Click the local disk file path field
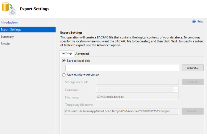The height and width of the screenshot is (137, 207). [x=122, y=68]
